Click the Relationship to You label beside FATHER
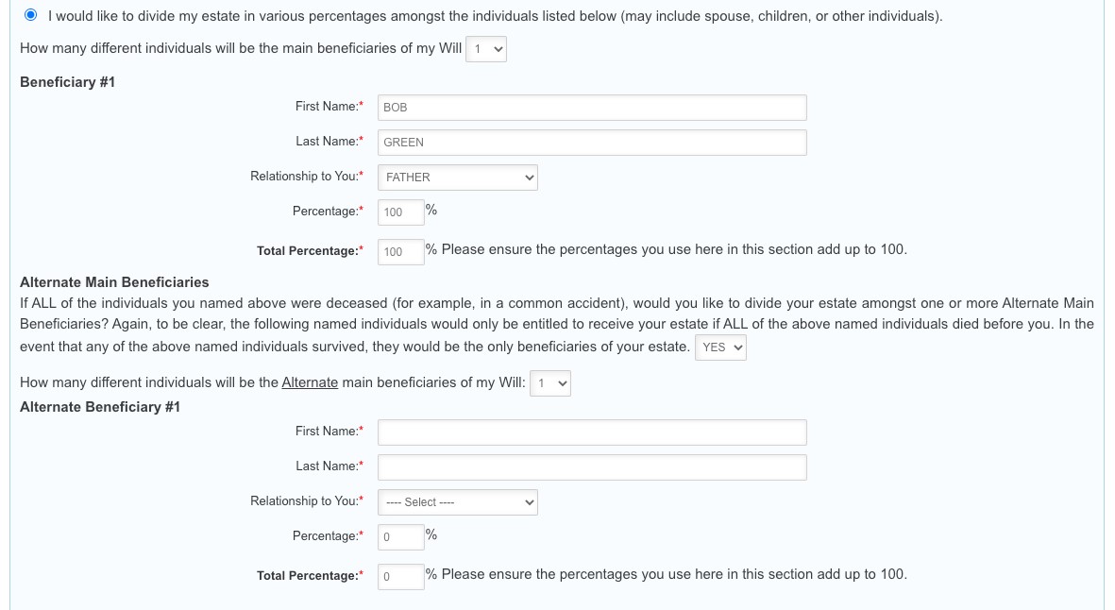 (x=306, y=177)
